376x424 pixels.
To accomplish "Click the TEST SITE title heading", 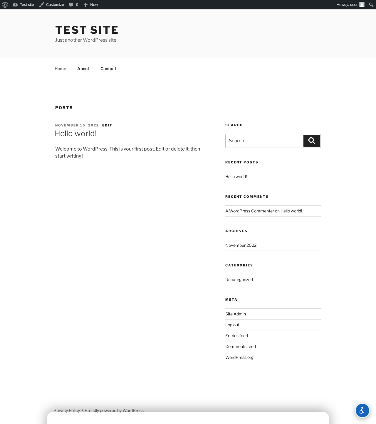I will tap(87, 30).
